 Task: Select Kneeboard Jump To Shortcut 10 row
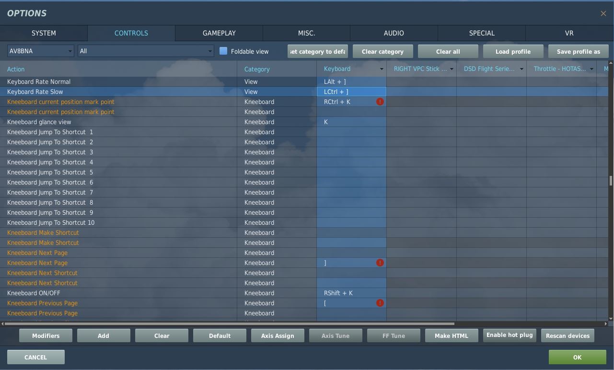[x=304, y=222]
